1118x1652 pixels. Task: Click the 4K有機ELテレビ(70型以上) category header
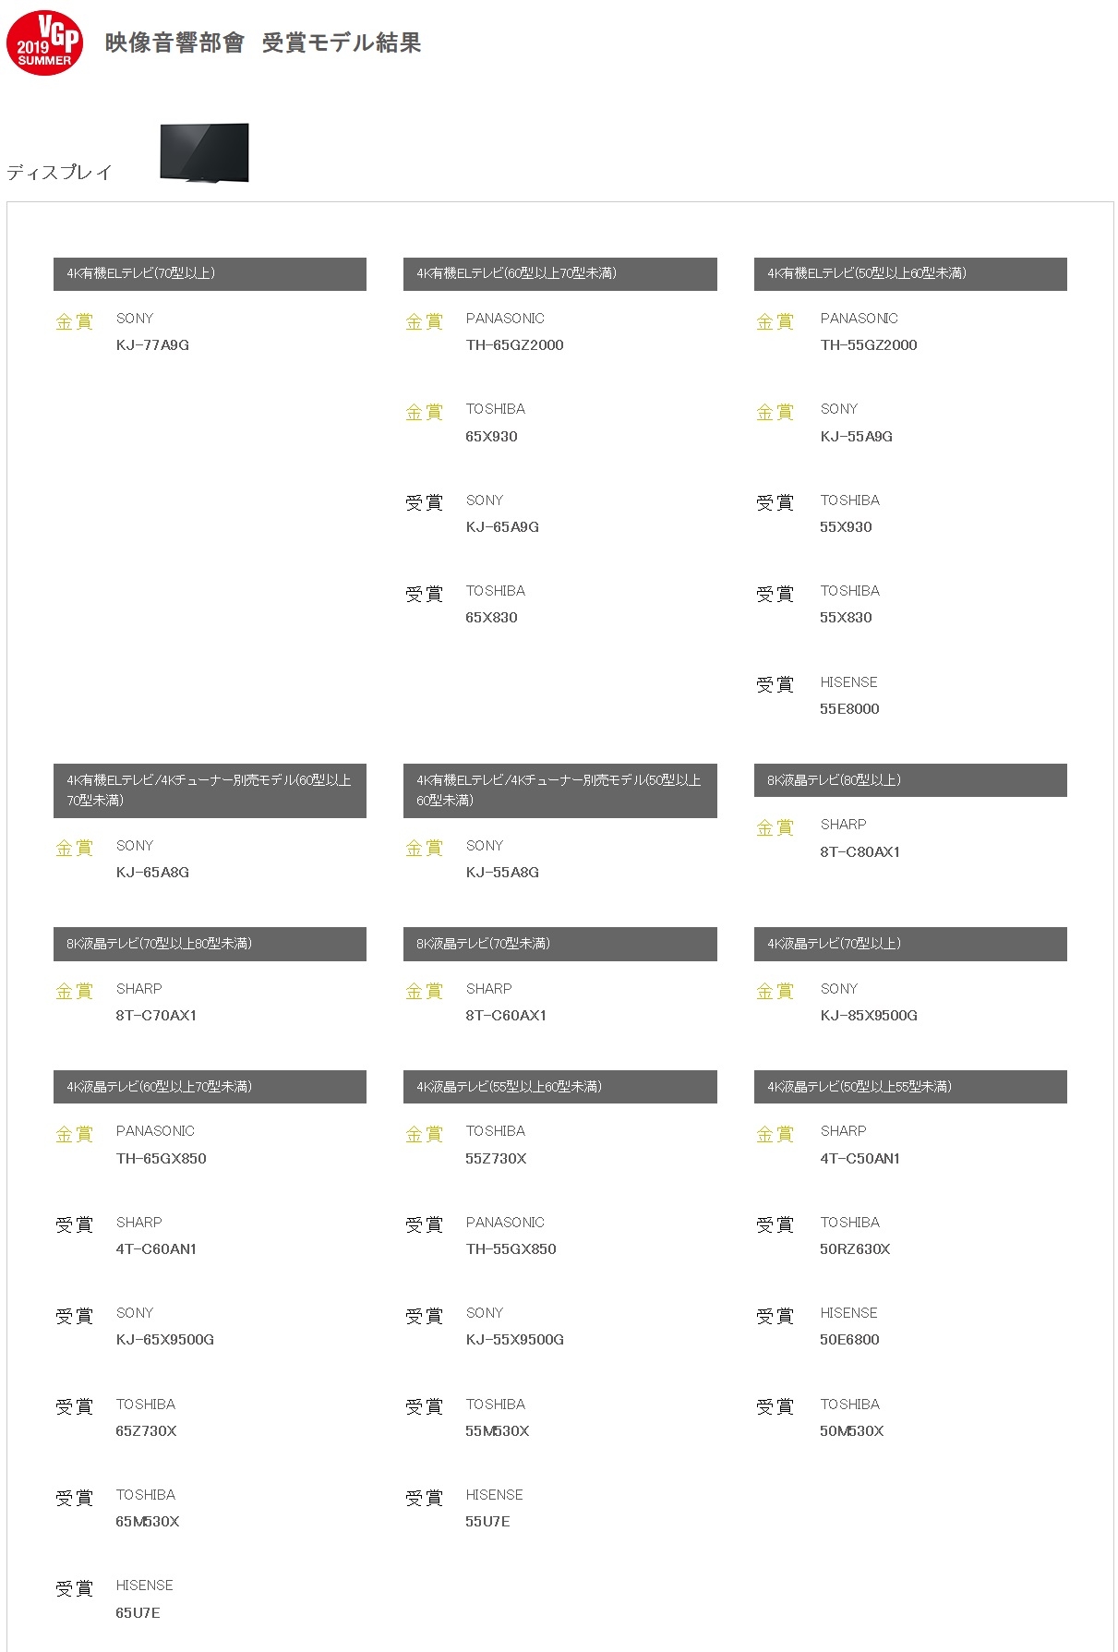[210, 274]
